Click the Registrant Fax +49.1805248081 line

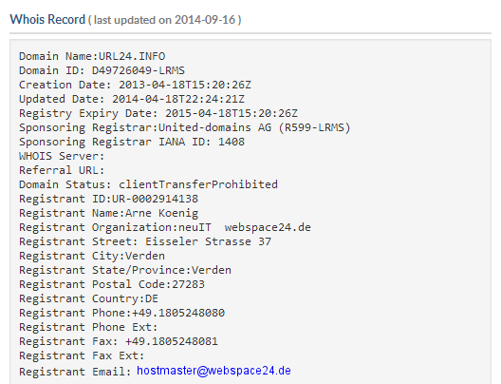pyautogui.click(x=119, y=341)
